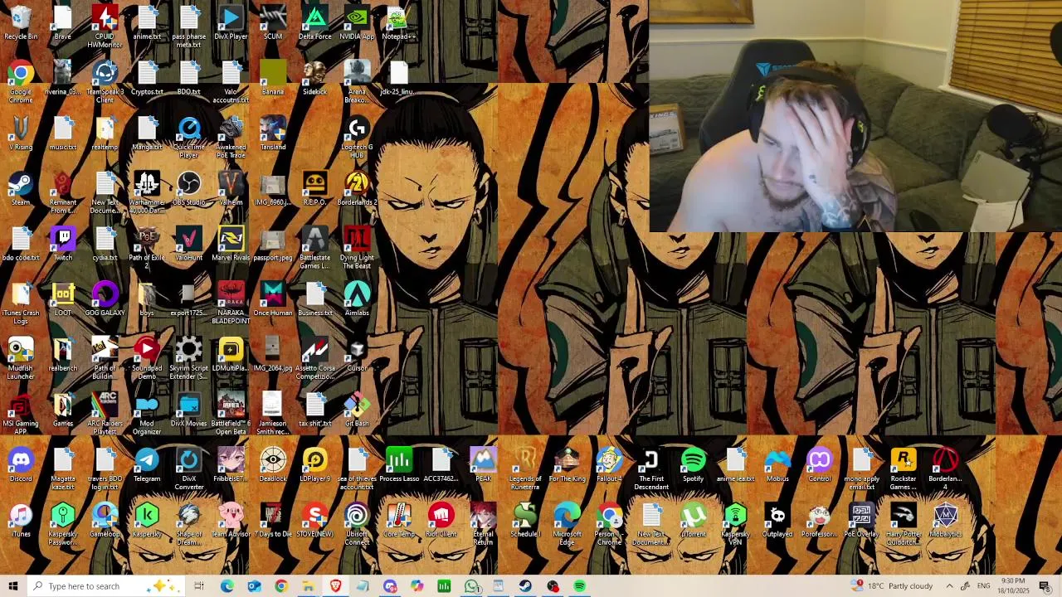Select the Mod Organizer desktop shortcut
1062x597 pixels.
pyautogui.click(x=147, y=414)
